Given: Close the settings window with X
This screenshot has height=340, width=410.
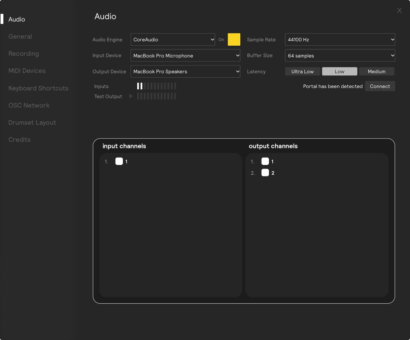Looking at the screenshot, I should point(399,10).
